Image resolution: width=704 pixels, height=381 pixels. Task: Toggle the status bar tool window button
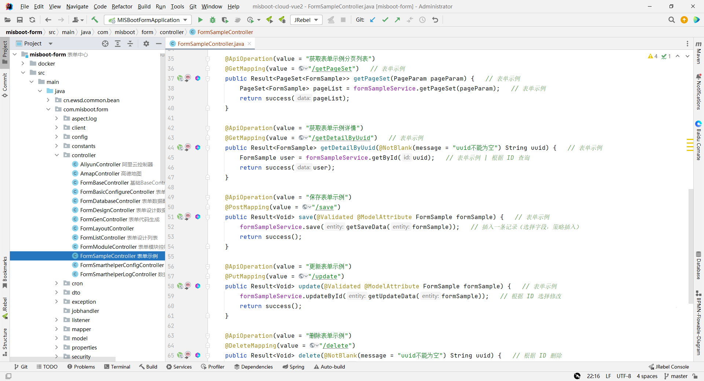(8, 376)
